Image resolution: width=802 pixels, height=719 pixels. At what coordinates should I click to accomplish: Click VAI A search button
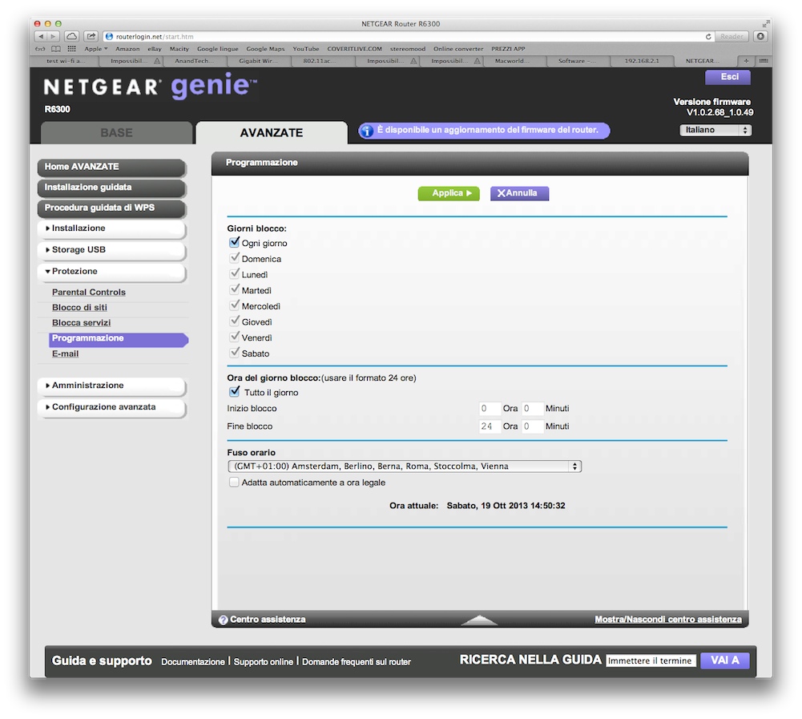tap(725, 660)
